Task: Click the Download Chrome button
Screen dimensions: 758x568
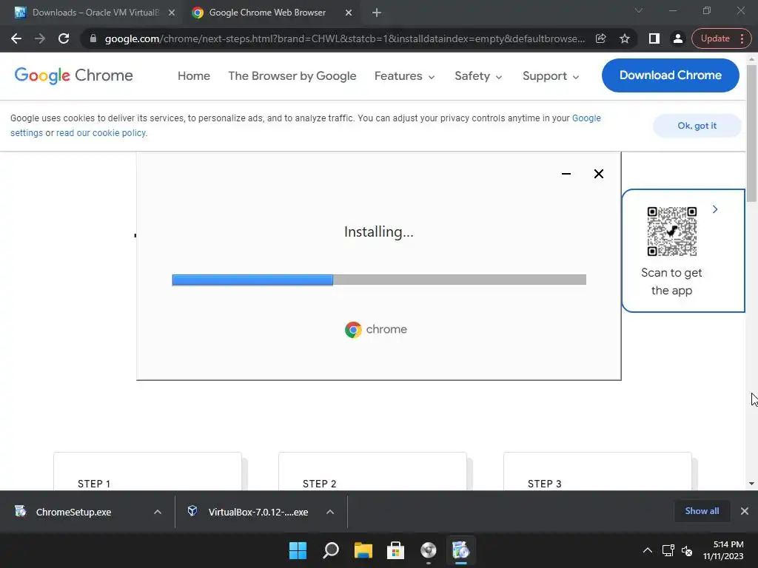Action: click(x=670, y=75)
